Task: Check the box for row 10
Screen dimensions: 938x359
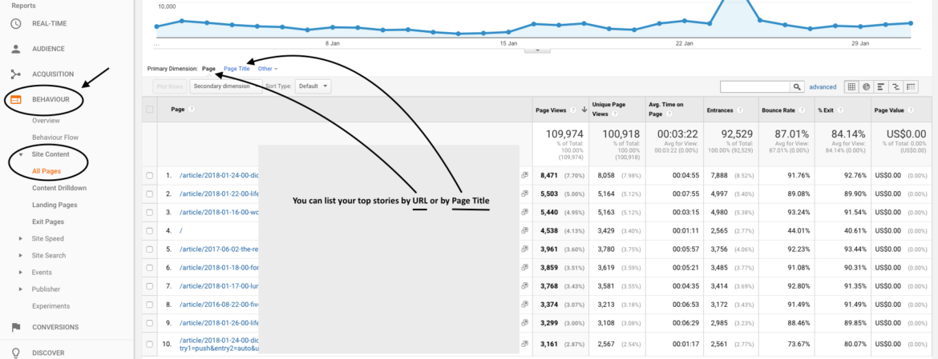Action: tap(150, 344)
